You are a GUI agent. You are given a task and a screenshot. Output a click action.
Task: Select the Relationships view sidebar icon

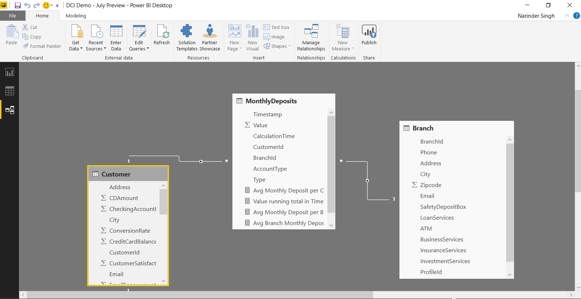(x=9, y=110)
